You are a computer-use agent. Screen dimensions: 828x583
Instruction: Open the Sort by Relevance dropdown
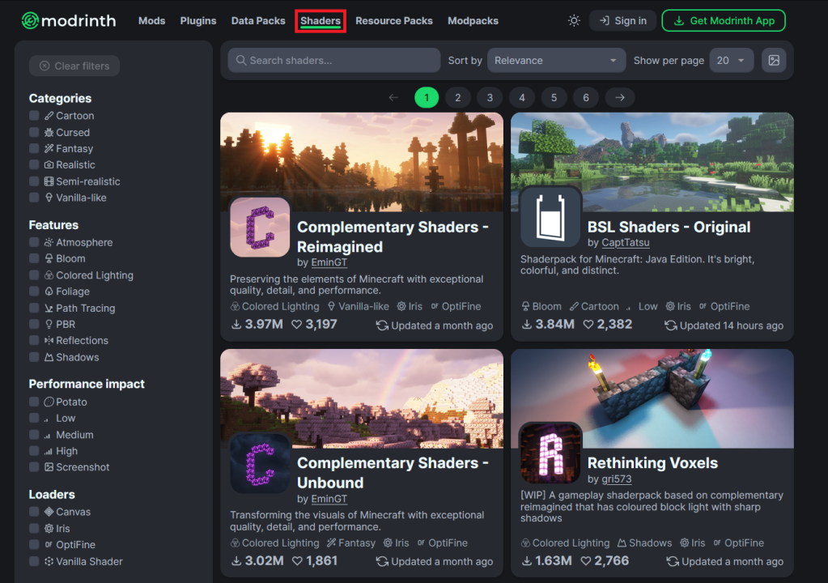pos(556,61)
